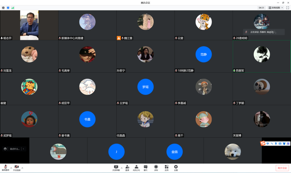Image resolution: width=291 pixels, height=173 pixels.
Task: Open the Share Screen tool
Action: tap(116, 168)
